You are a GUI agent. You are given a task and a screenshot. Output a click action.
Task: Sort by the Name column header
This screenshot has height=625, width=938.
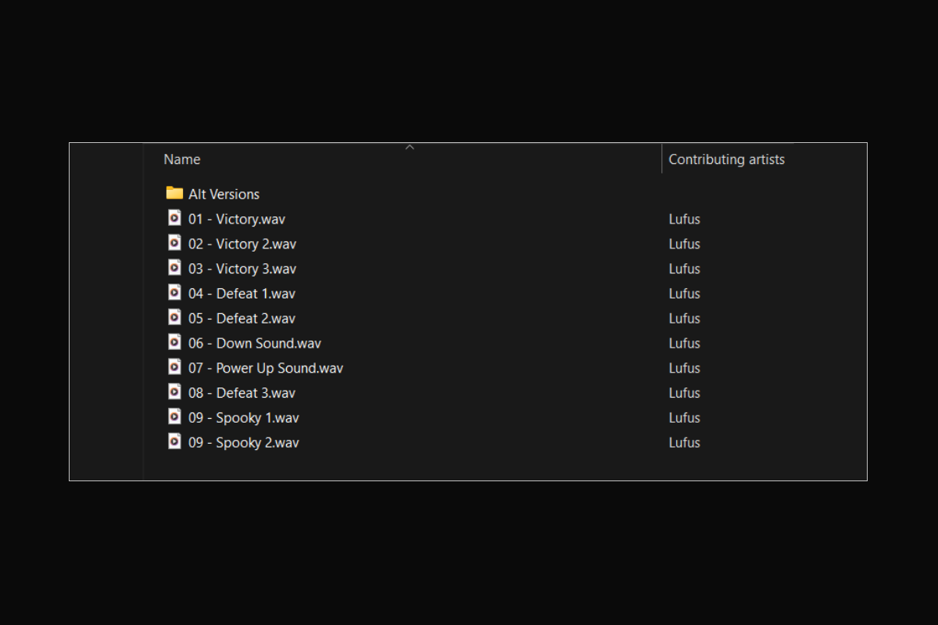[403, 159]
